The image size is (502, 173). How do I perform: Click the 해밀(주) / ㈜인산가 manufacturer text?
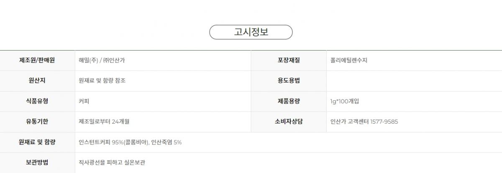click(x=102, y=60)
